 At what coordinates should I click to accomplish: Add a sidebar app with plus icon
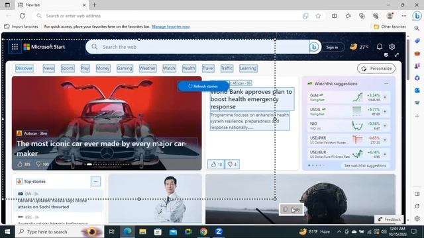click(417, 116)
